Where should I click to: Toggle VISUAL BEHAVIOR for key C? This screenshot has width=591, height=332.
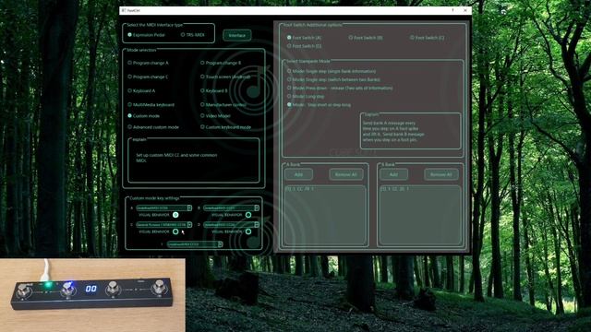coord(175,231)
